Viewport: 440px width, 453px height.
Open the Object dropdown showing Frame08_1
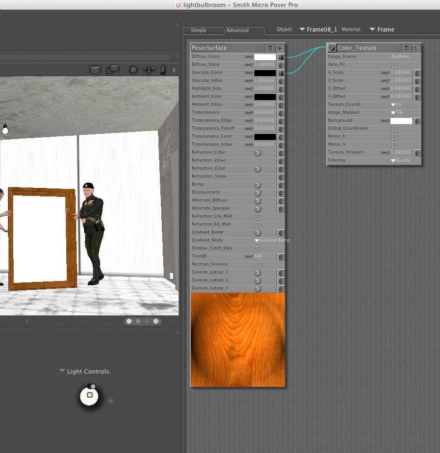tap(319, 29)
